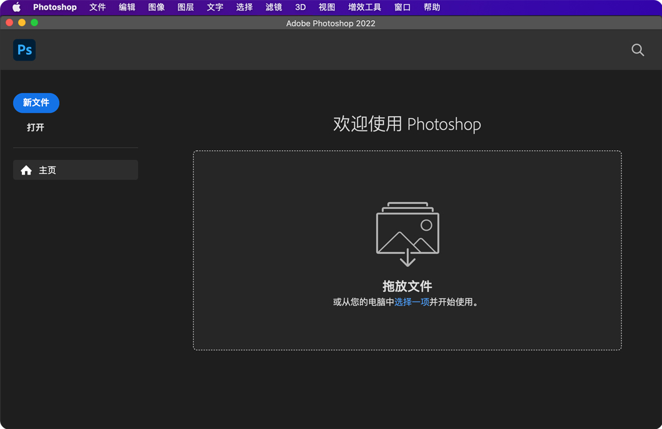Viewport: 662px width, 429px height.
Task: Open the search magnifier icon
Action: (637, 50)
